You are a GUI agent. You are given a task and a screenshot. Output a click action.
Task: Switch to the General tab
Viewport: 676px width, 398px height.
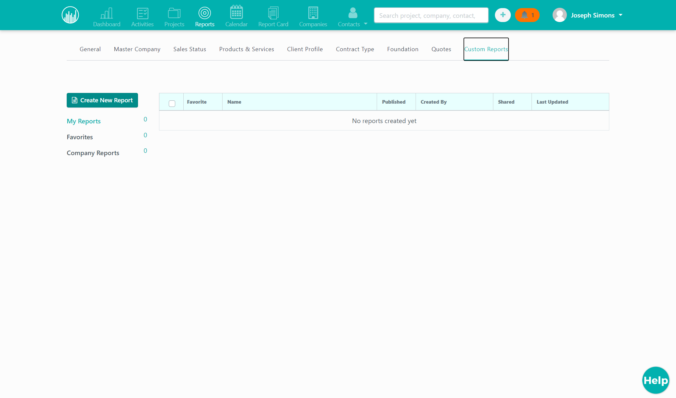(90, 49)
